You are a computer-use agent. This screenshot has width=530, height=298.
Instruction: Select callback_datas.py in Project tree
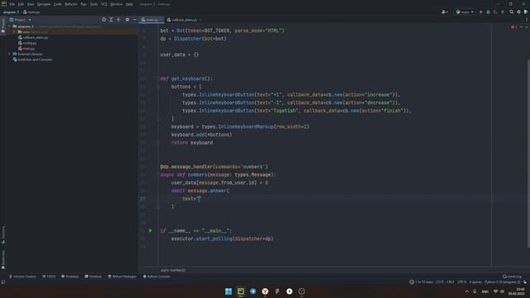point(33,37)
